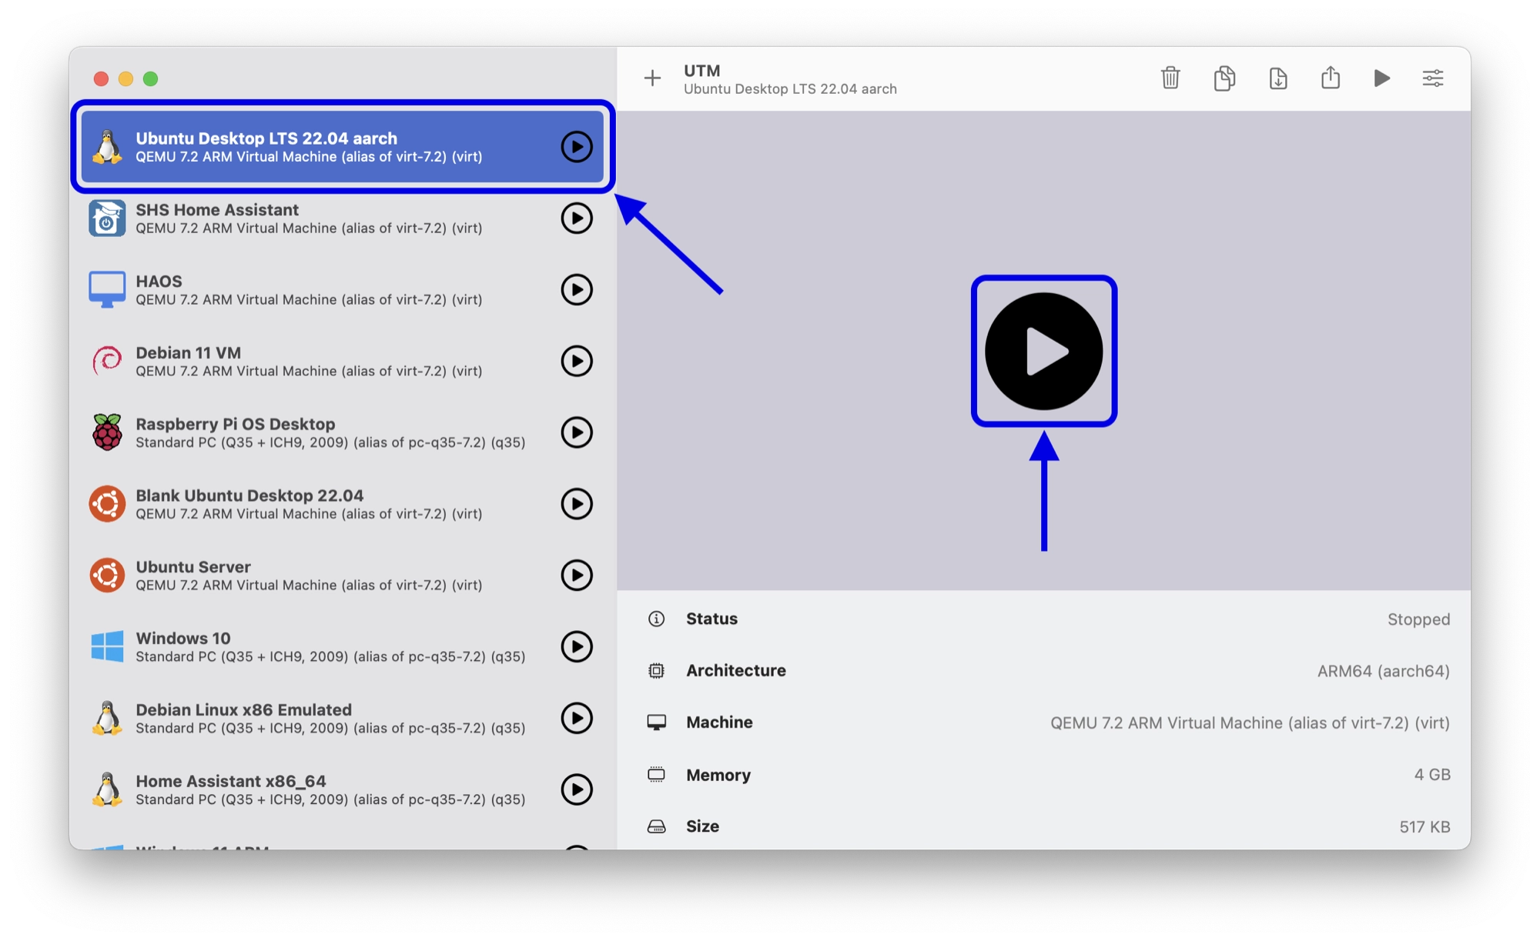Screen dimensions: 1540x941
Task: Click the Tux penguin icon of Ubuntu Desktop LTS
Action: [107, 146]
